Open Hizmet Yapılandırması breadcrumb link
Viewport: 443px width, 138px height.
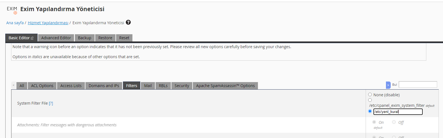coord(48,23)
